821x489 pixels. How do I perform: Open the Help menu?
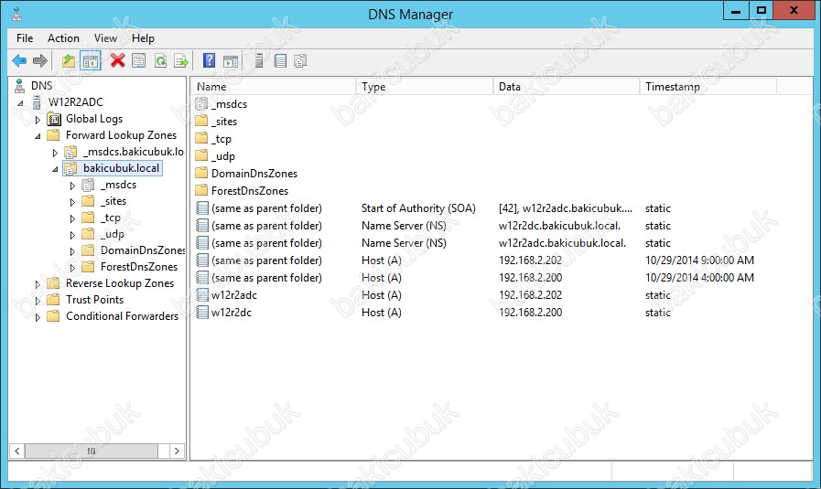coord(143,38)
